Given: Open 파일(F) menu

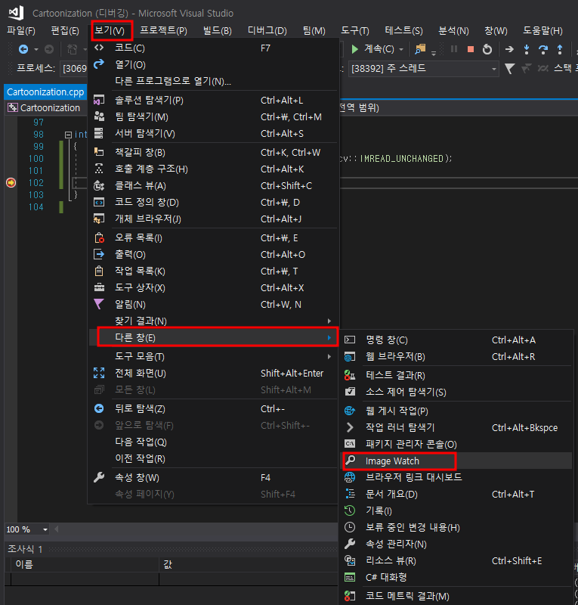Looking at the screenshot, I should point(21,30).
